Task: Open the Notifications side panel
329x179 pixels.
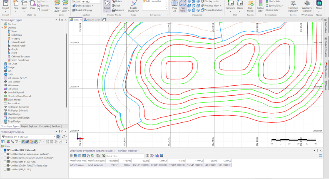Action: [326, 70]
